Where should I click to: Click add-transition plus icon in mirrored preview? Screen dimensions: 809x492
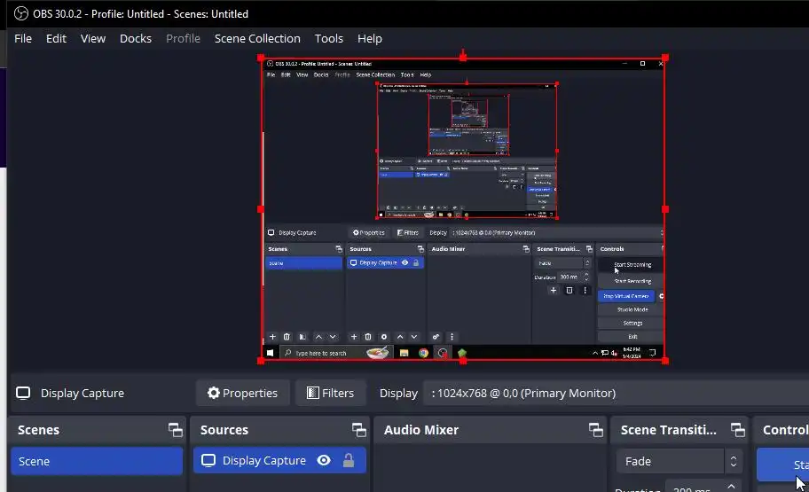(x=554, y=291)
